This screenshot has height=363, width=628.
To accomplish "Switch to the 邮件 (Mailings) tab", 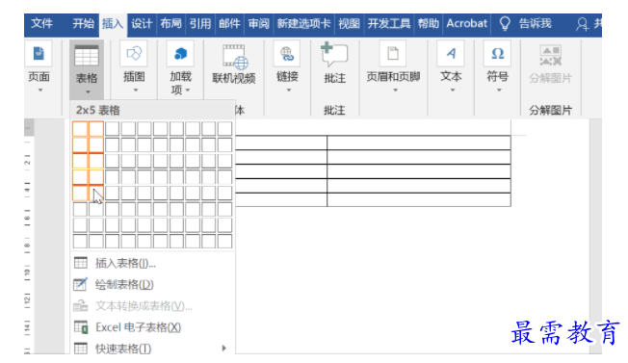I will tap(229, 24).
